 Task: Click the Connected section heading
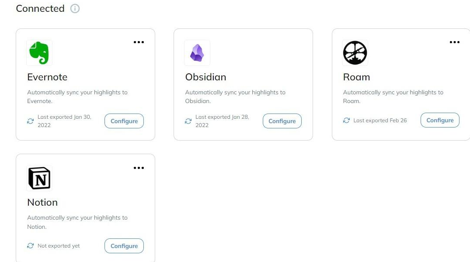pyautogui.click(x=40, y=8)
